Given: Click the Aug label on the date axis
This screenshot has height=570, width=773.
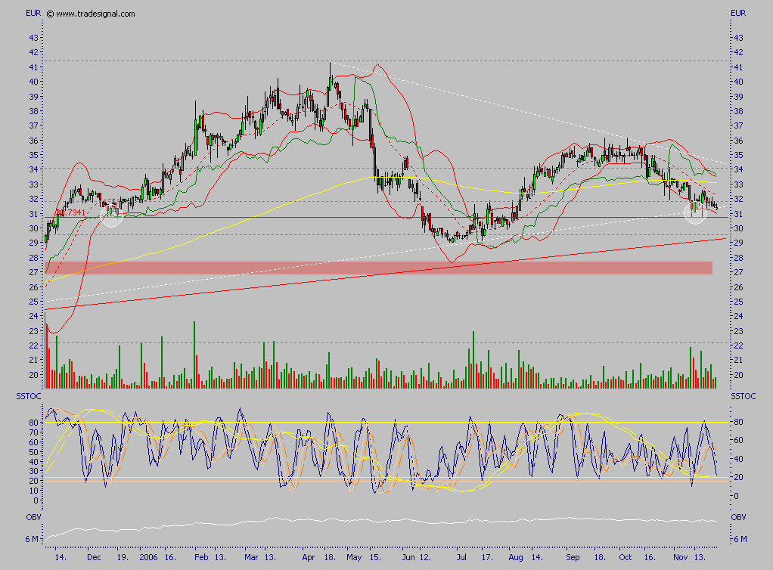Looking at the screenshot, I should pyautogui.click(x=516, y=557).
